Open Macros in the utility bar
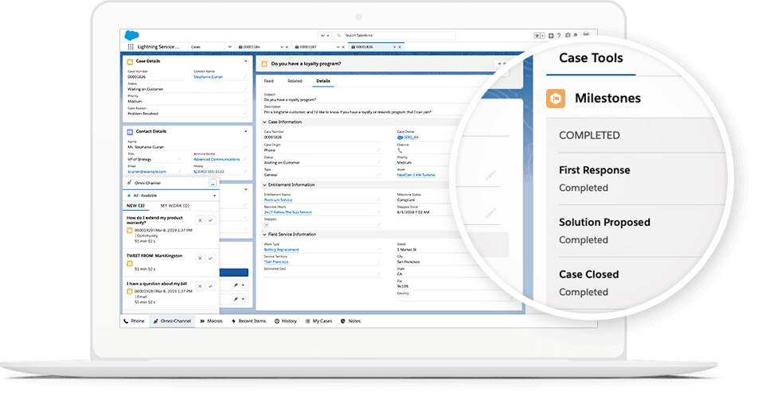Screen dimensions: 758x415 211,321
